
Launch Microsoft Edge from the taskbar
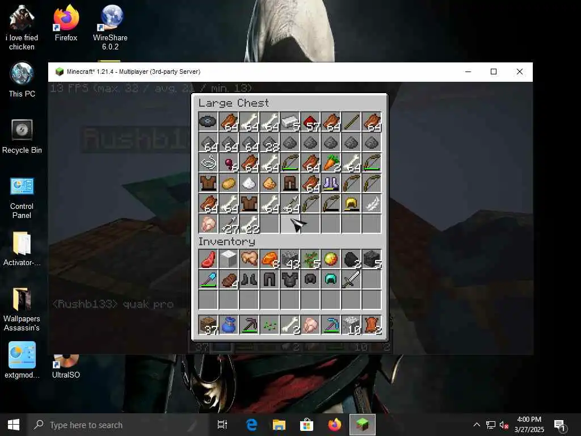(251, 425)
